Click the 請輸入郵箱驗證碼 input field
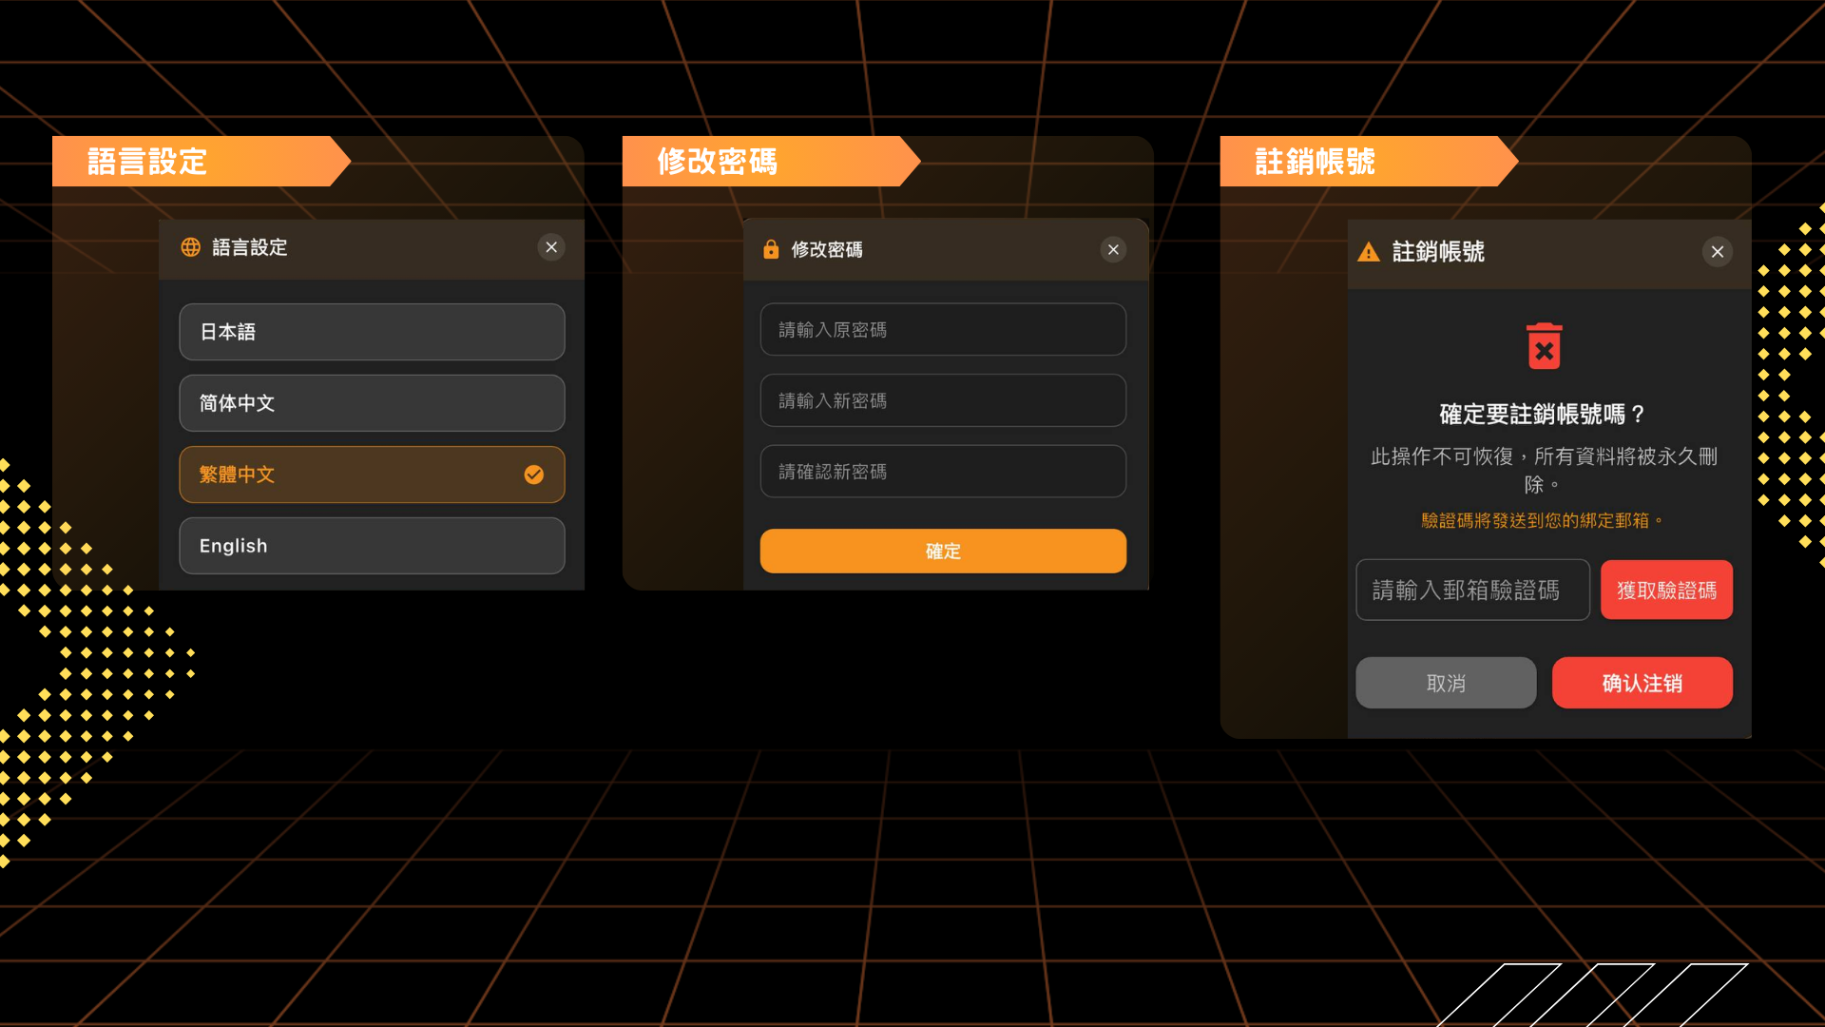 [1471, 591]
